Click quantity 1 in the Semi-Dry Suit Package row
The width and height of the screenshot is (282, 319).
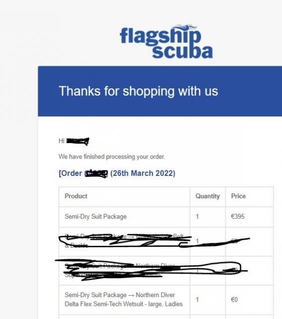point(197,216)
